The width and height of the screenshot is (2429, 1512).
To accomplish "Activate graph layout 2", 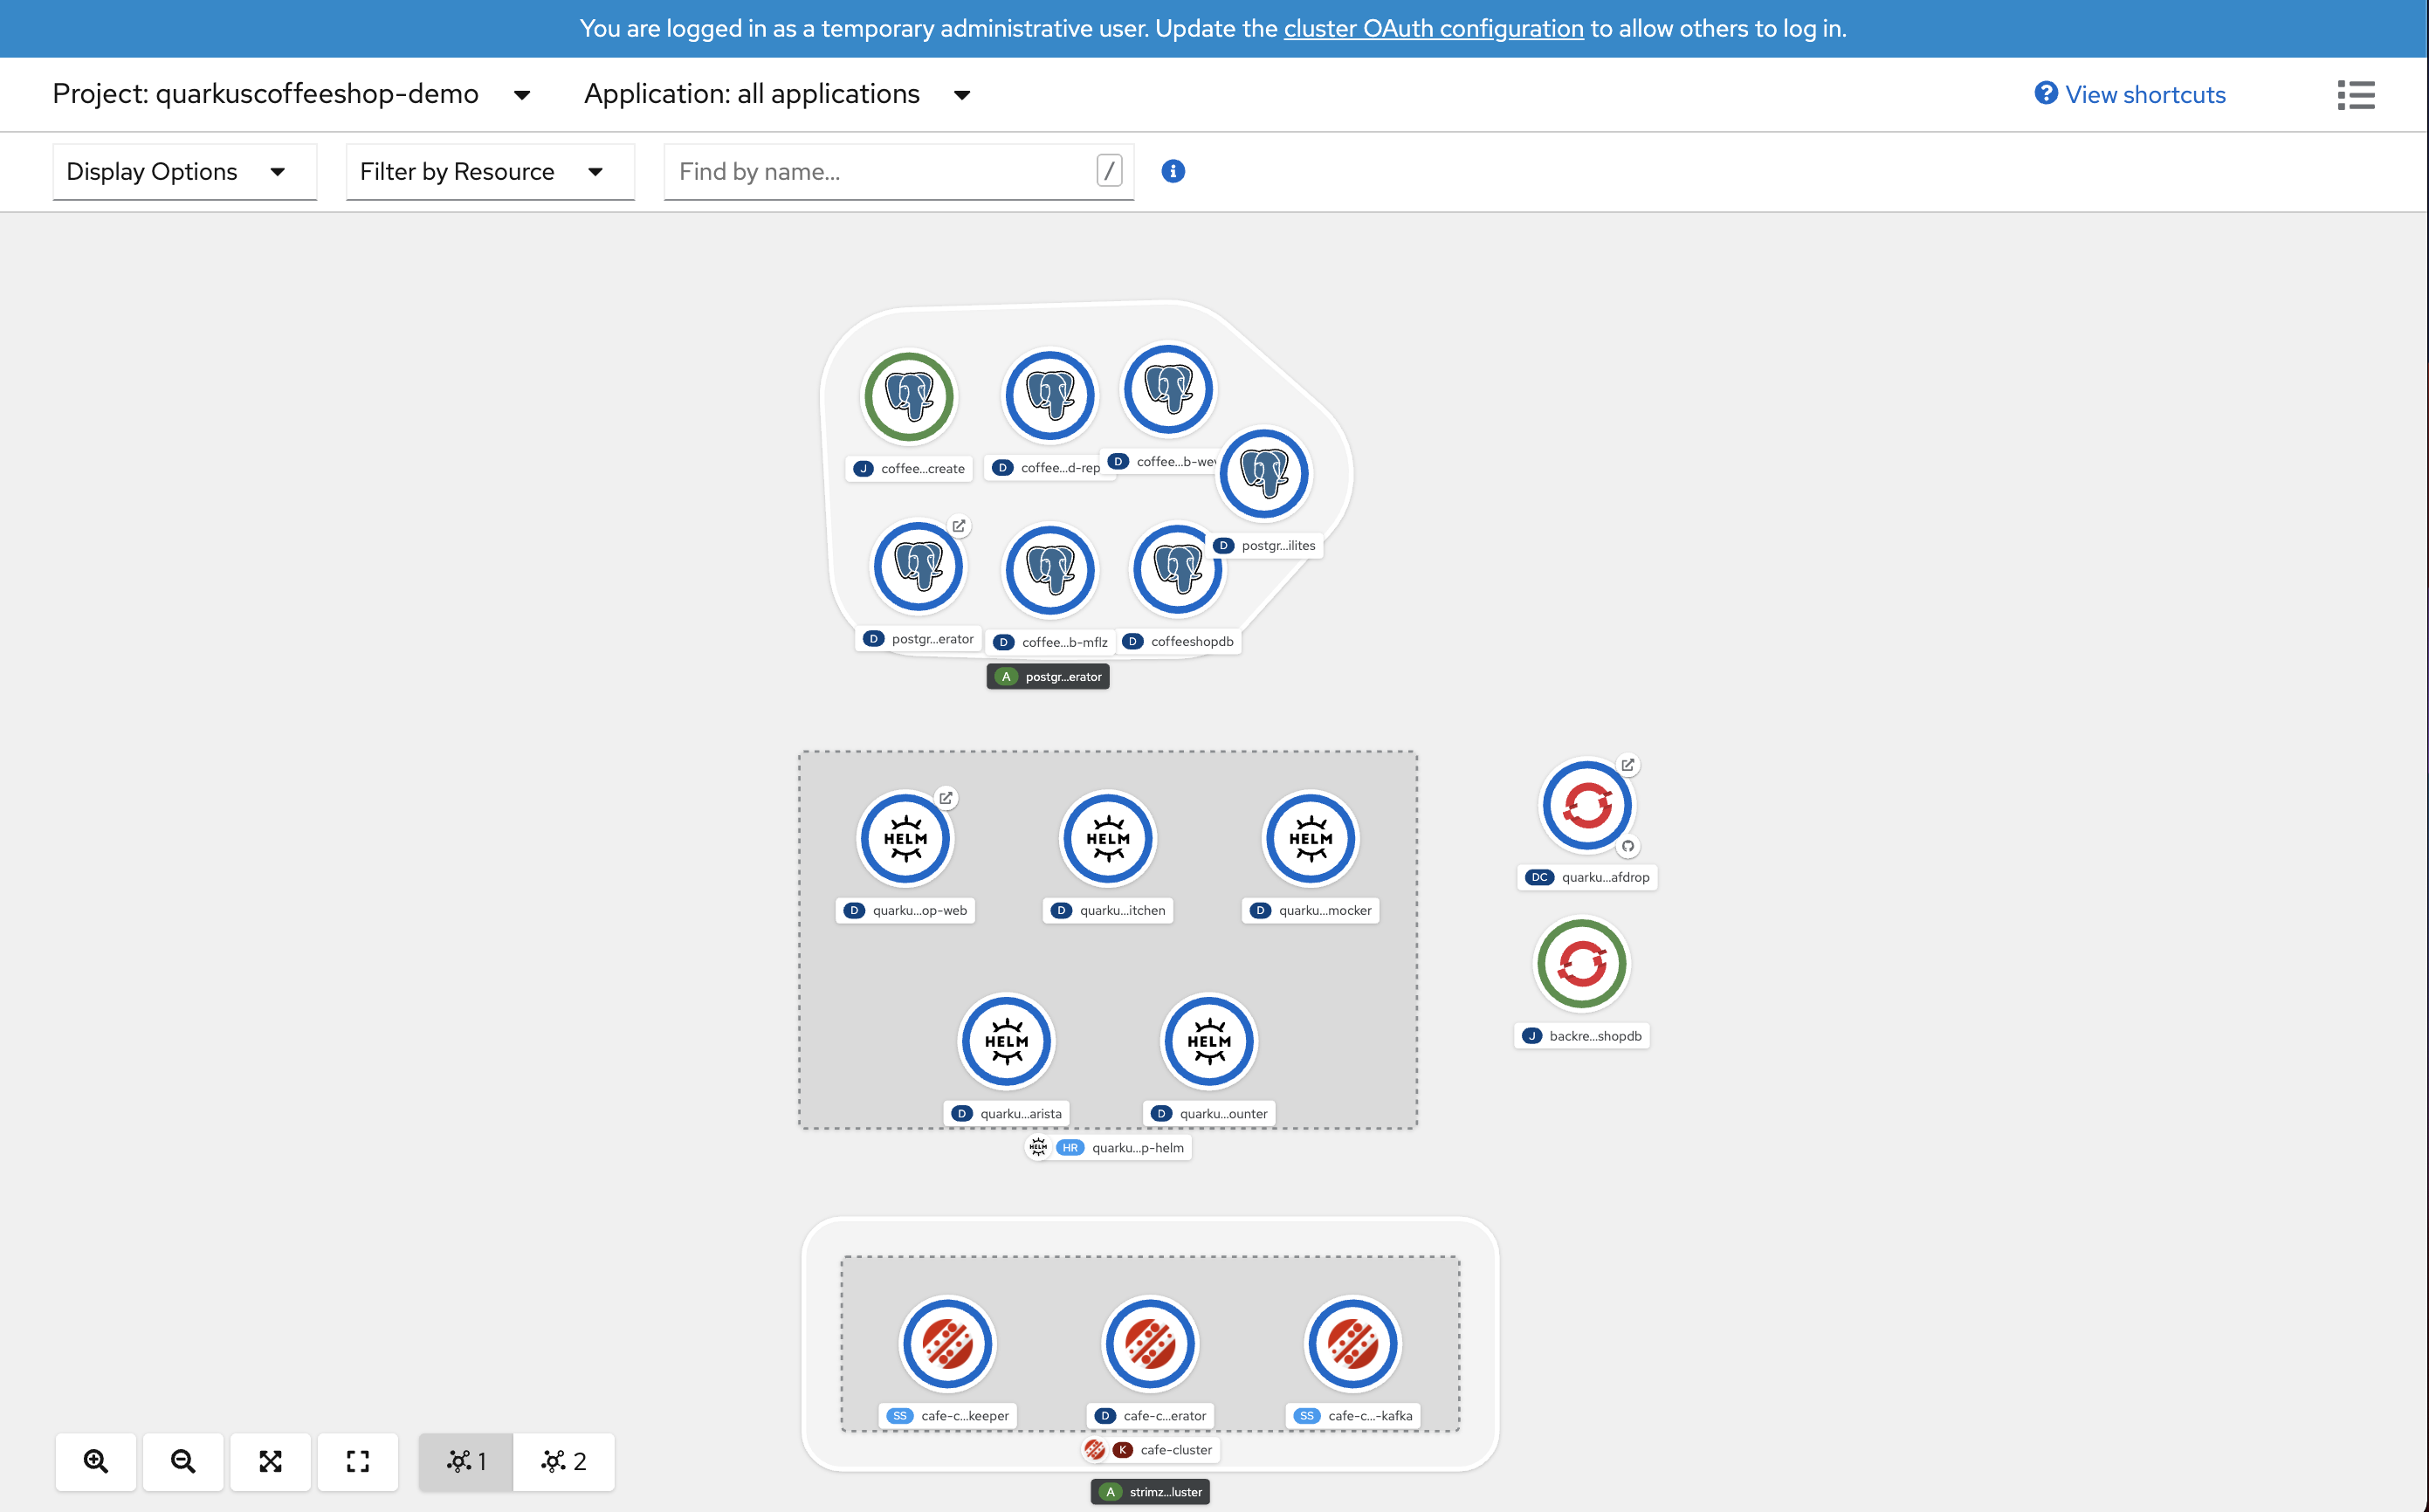I will pos(564,1461).
